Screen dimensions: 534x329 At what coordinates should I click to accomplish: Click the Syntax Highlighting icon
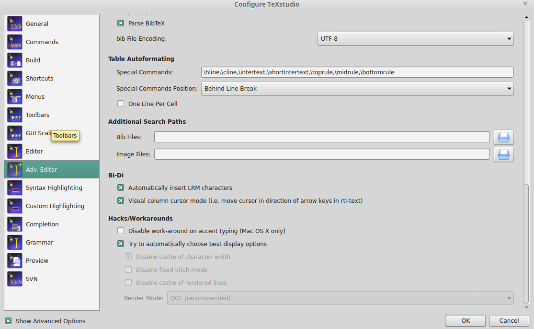[x=15, y=188]
